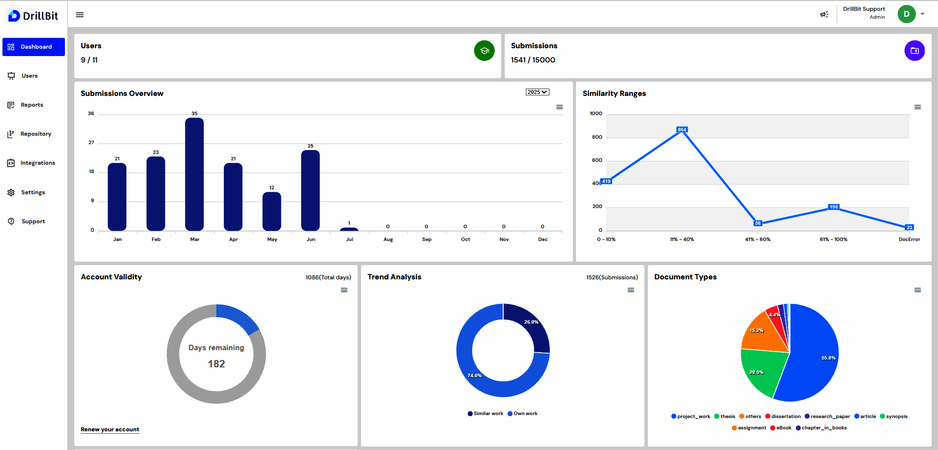Click the purple submissions folder icon
Screen dimensions: 938x450
click(x=914, y=51)
